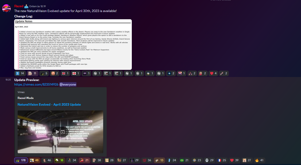
Task: Click the 'Change Log:' heading text
Action: pyautogui.click(x=24, y=16)
